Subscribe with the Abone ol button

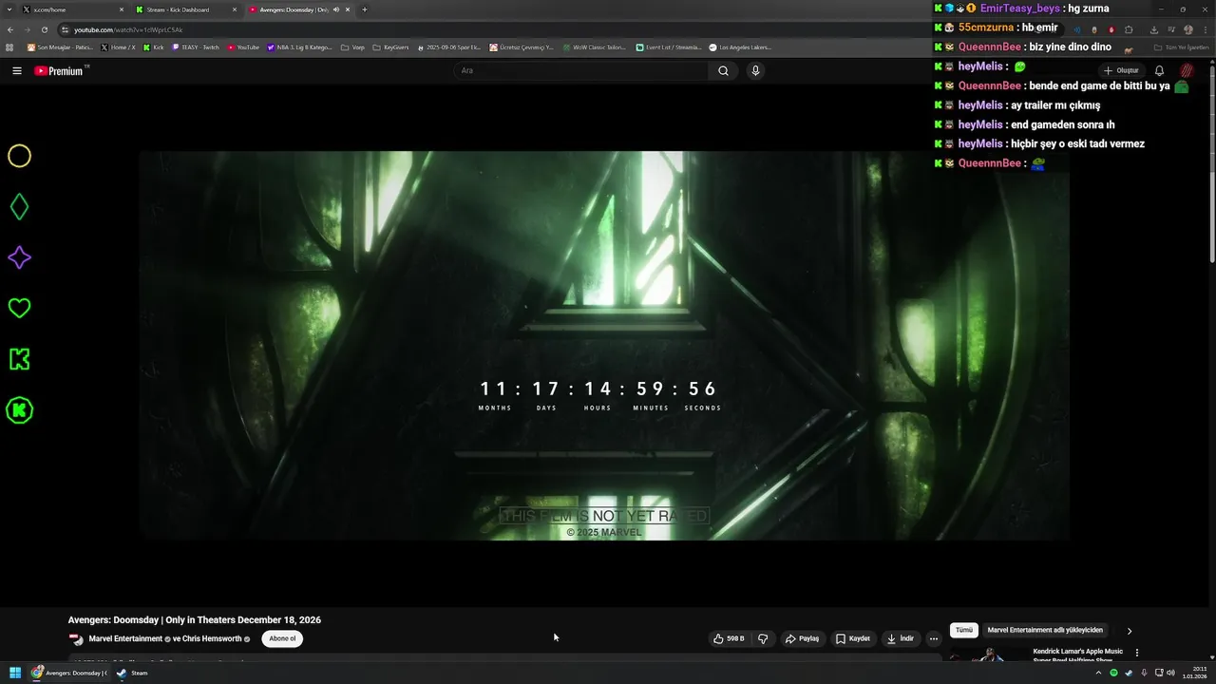coord(282,638)
